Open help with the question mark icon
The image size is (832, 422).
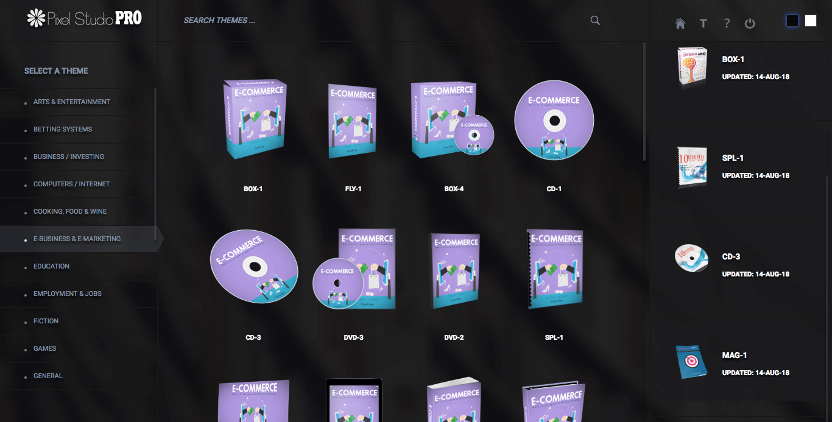727,23
